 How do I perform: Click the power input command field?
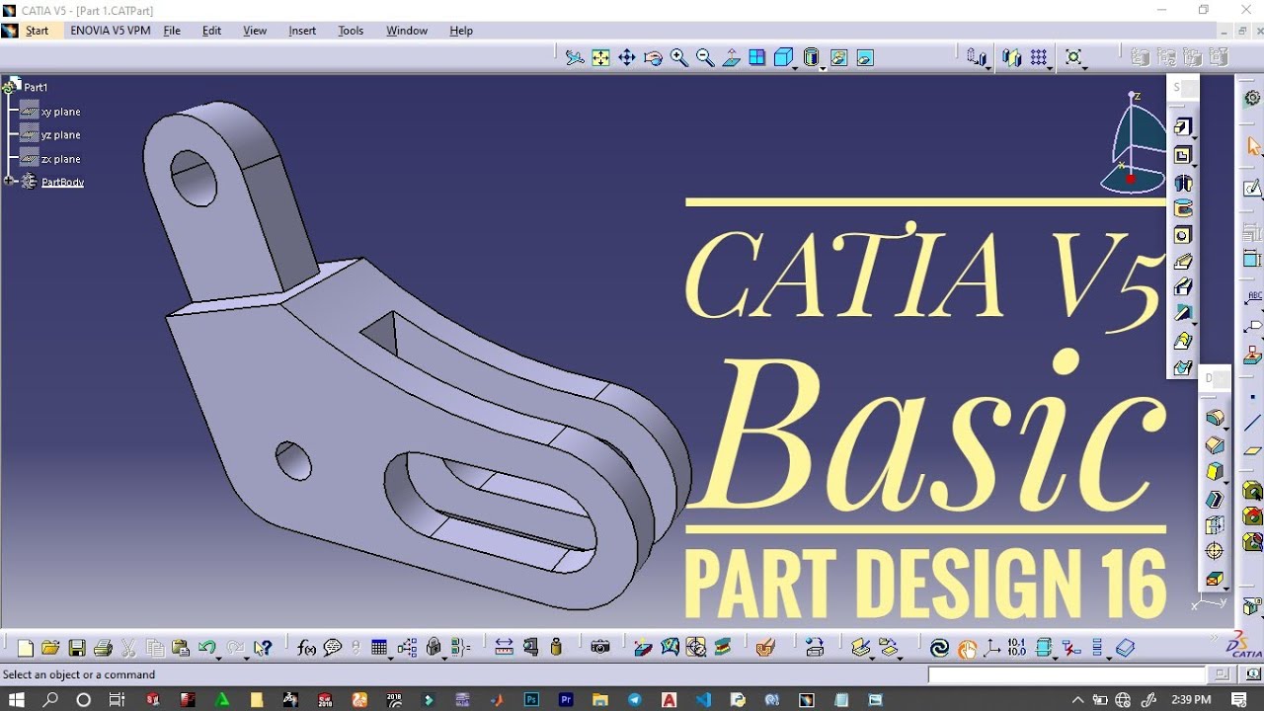click(x=1066, y=674)
